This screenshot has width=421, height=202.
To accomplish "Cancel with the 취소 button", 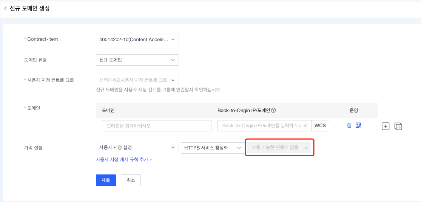I will pos(131,180).
